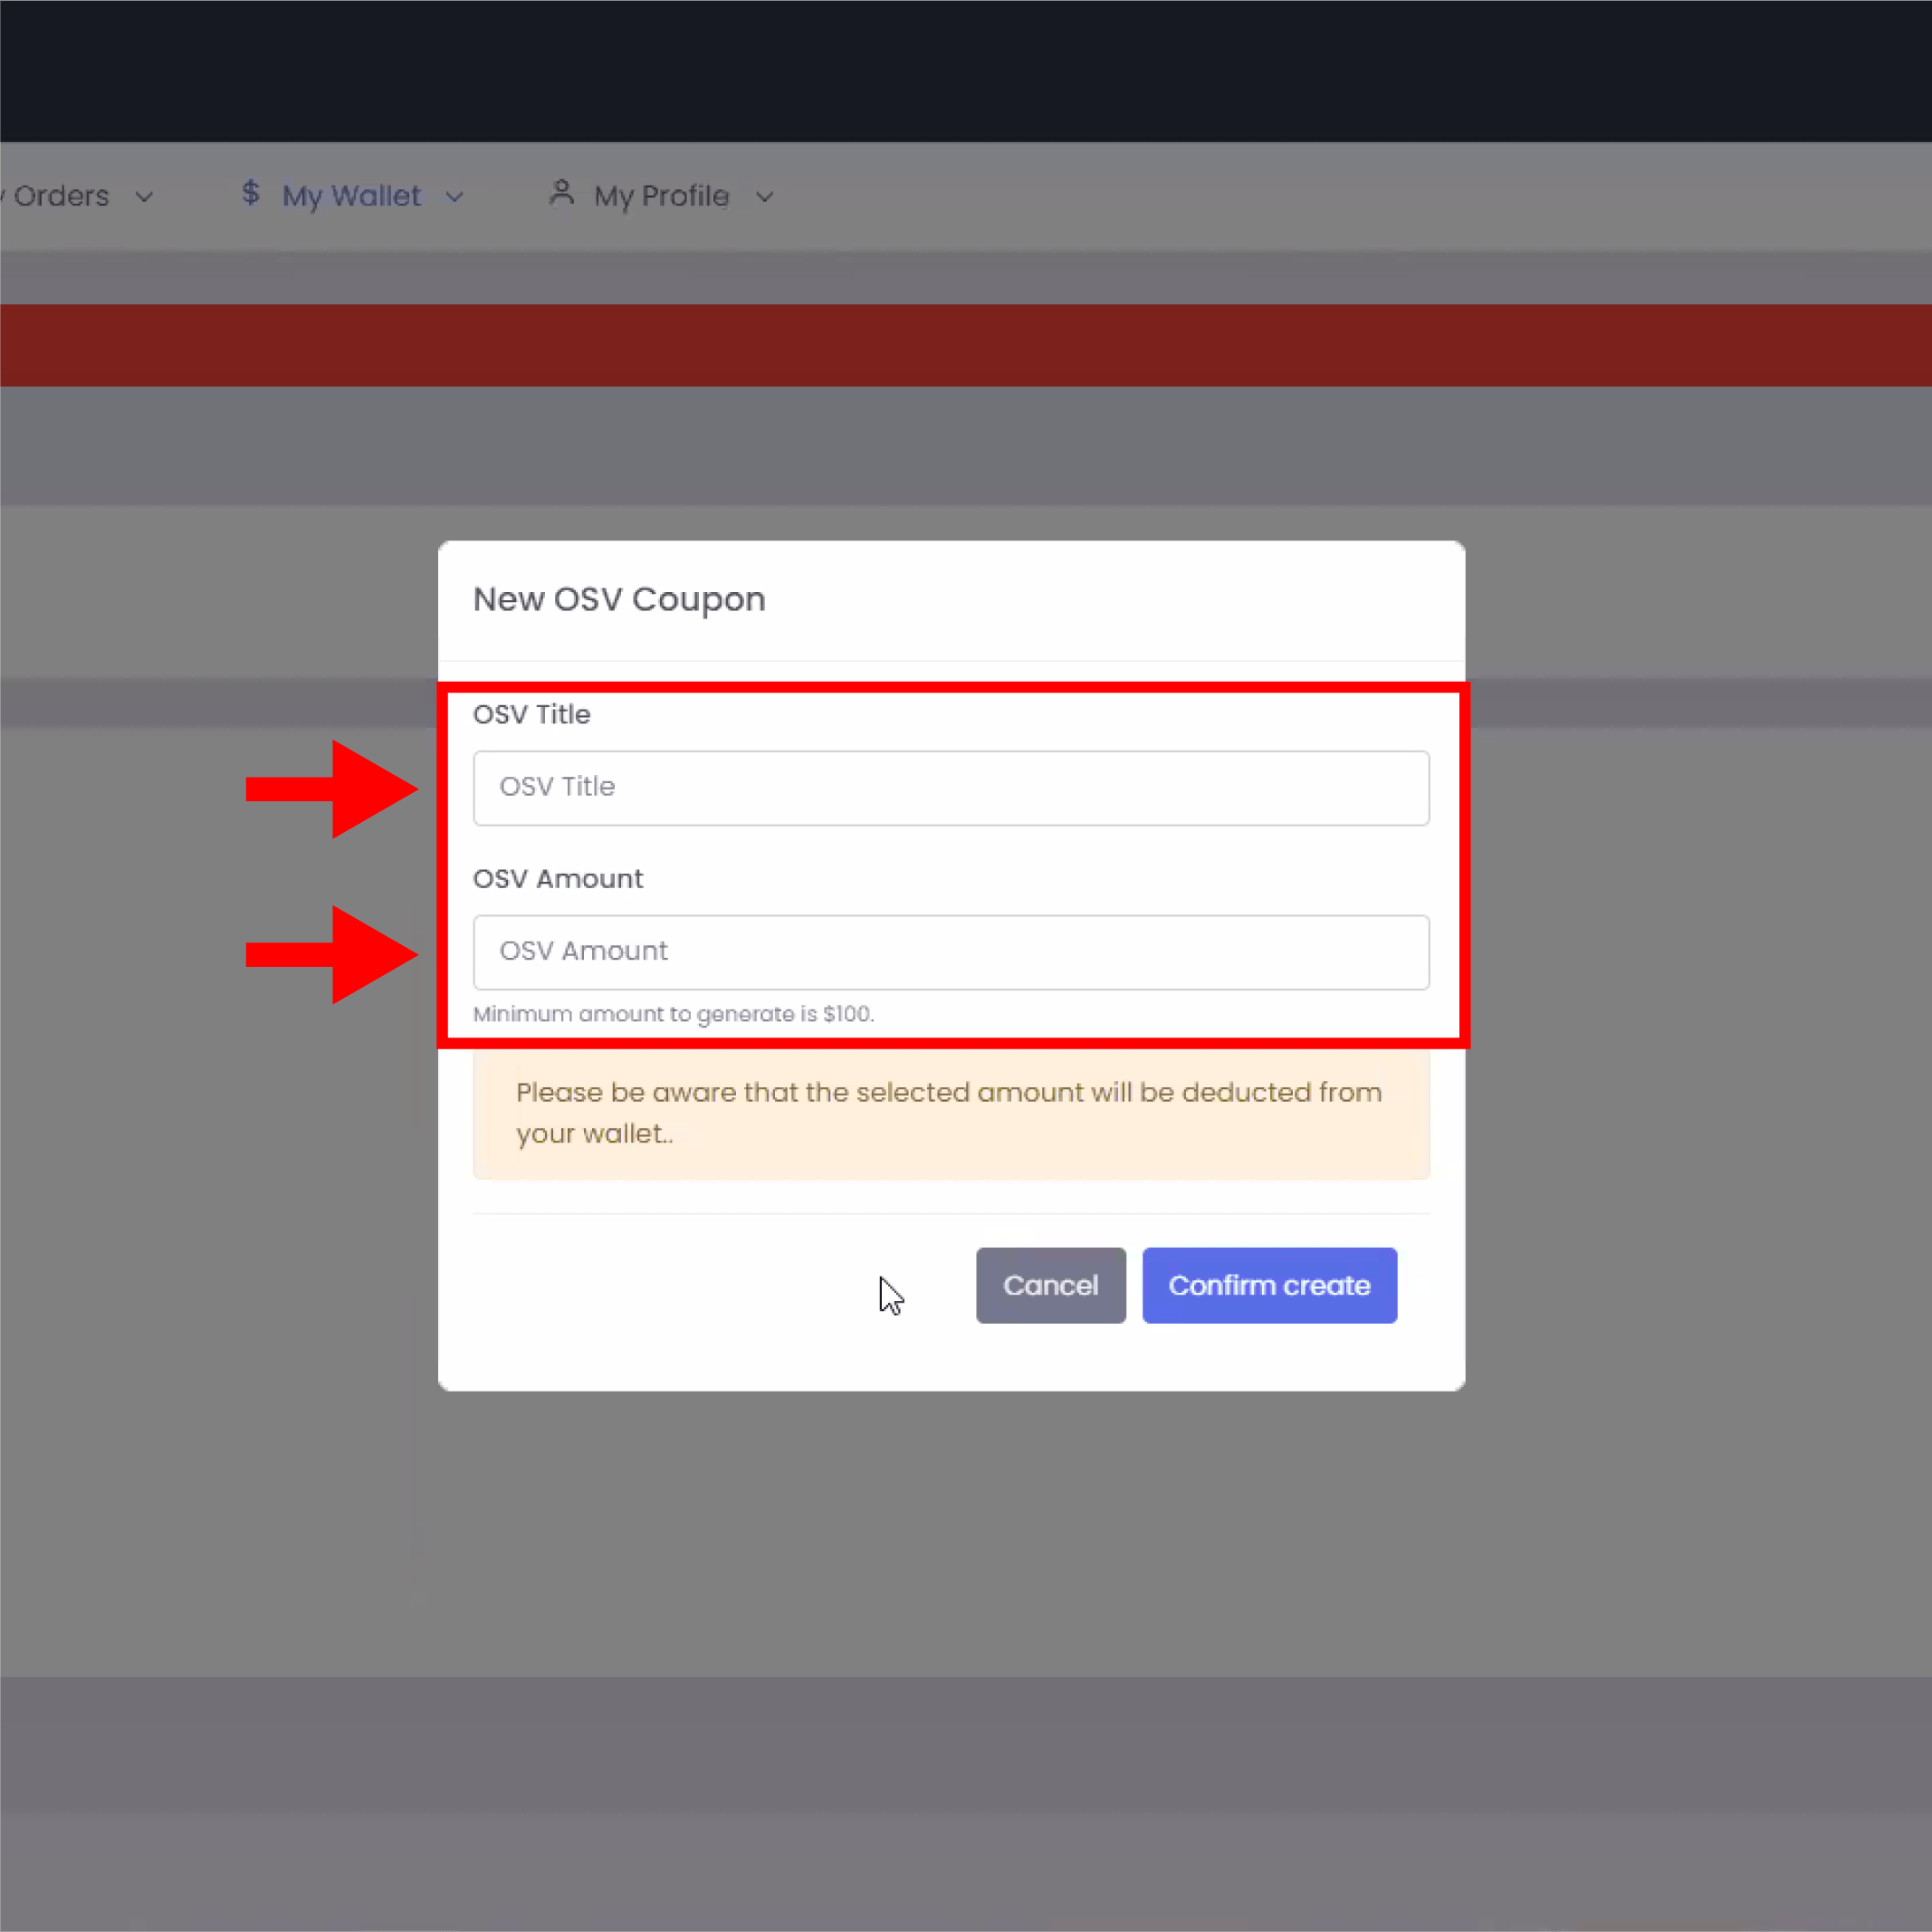Open the My Profile menu label
Viewport: 1932px width, 1932px height.
661,196
